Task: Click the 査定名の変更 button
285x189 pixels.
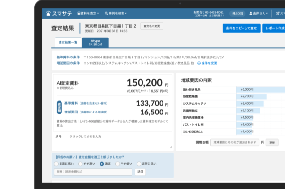Action: point(152,26)
